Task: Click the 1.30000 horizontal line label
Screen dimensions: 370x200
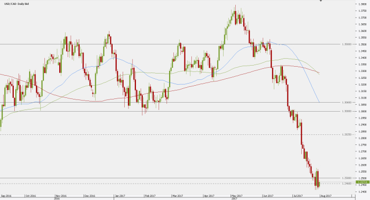Action: [347, 111]
